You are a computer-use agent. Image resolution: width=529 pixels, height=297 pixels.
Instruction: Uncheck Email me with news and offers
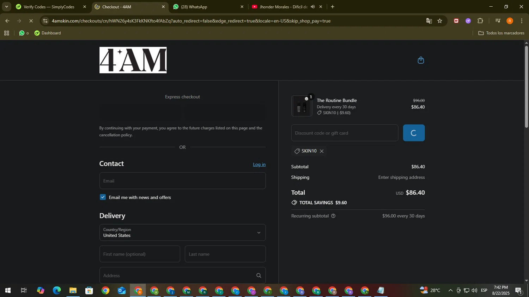103,197
